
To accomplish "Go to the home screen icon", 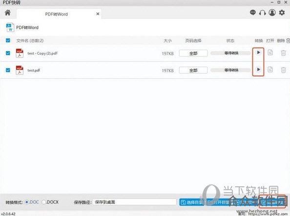I will point(8,13).
